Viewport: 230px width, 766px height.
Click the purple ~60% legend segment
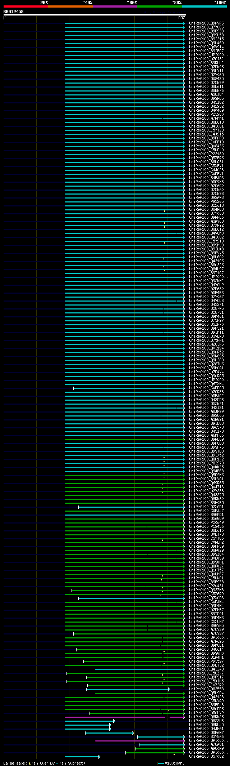(x=115, y=6)
